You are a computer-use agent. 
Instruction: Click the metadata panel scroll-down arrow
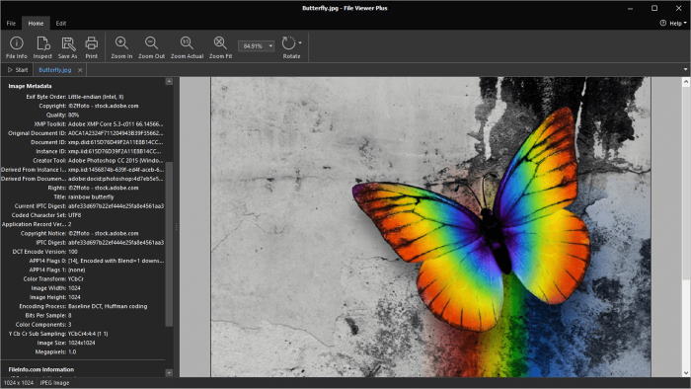tap(169, 372)
